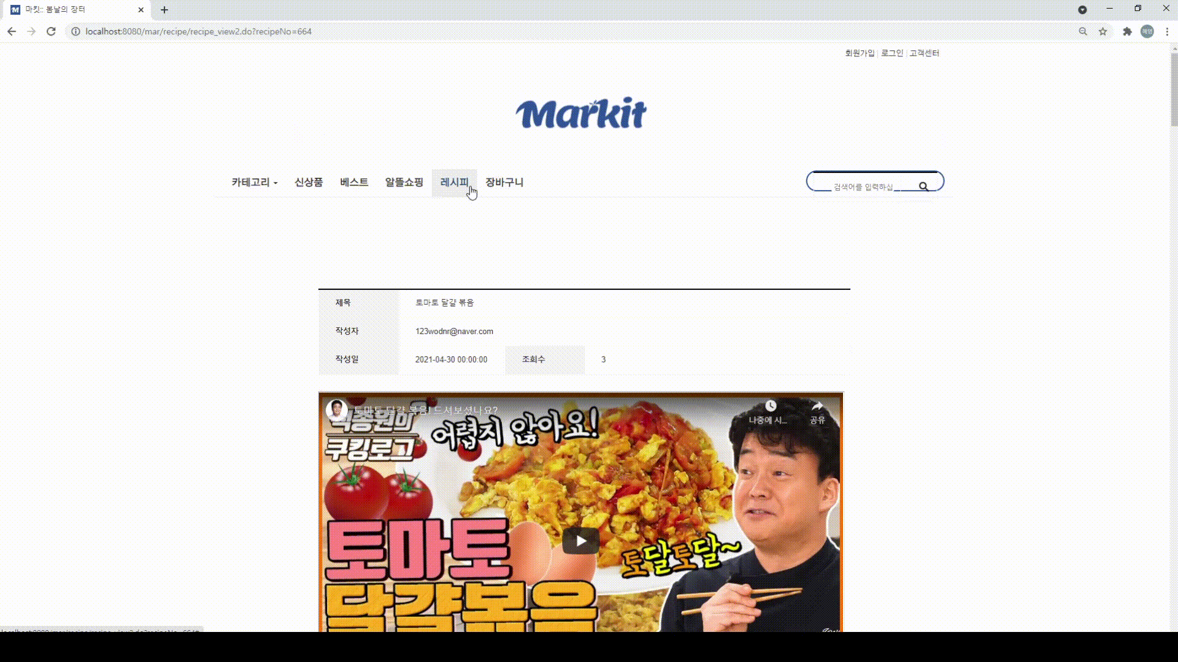
Task: Switch to the 레시피 menu item
Action: click(x=454, y=182)
